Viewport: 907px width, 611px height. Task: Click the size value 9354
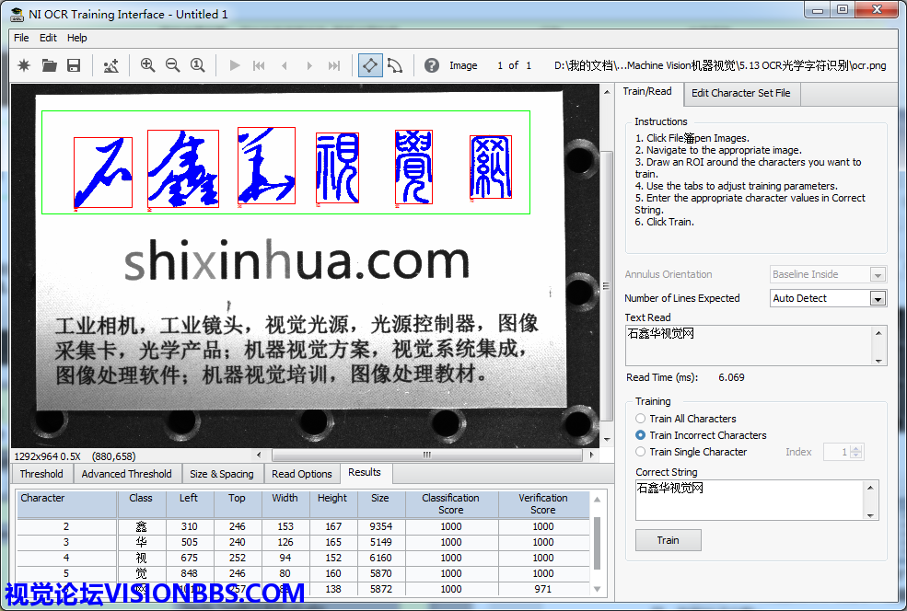[x=381, y=526]
